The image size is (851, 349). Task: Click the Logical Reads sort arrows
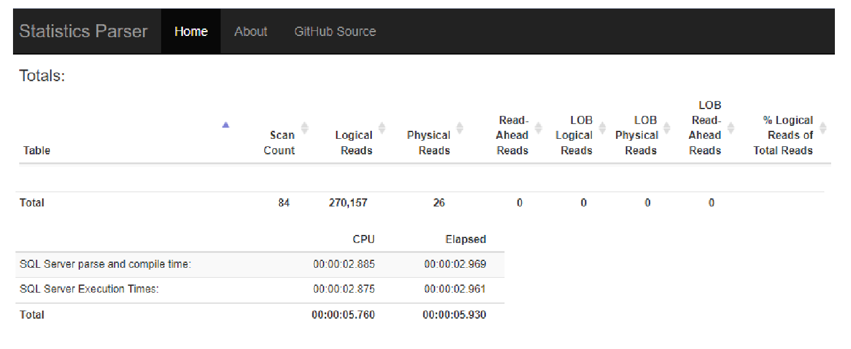point(382,128)
